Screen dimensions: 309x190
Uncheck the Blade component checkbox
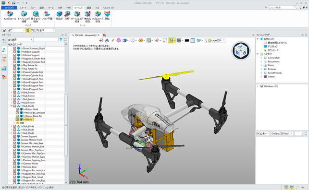pos(17,119)
